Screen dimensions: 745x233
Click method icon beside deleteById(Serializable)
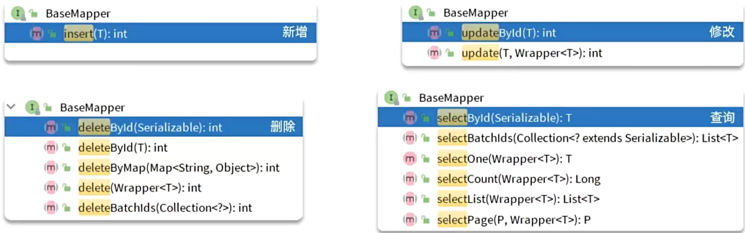point(51,127)
